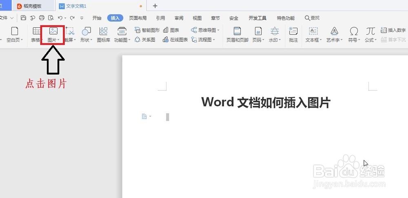Expand the 流程图 dropdown arrow
The width and height of the screenshot is (408, 198).
click(214, 40)
